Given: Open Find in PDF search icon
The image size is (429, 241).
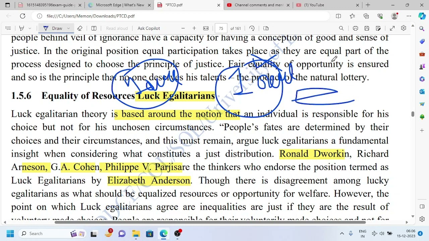Looking at the screenshot, I should [x=341, y=28].
